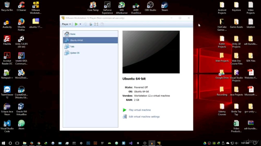Open Ideation file on desktop
Screen dimensions: 261x146
click(251, 24)
